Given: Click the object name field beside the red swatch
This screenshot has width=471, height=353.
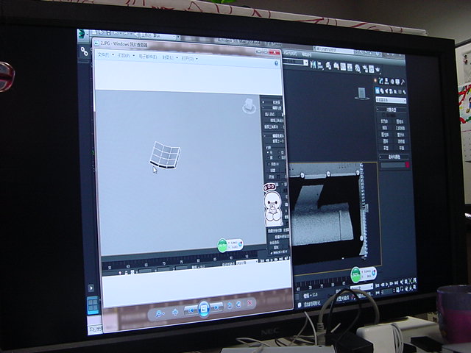Looking at the screenshot, I should tap(392, 165).
